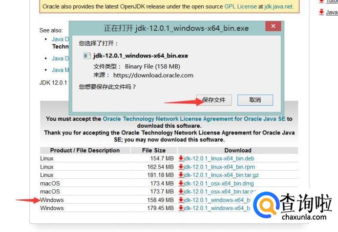The image size is (338, 232).
Task: Click the exe file icon in dialog
Action: pos(87,56)
